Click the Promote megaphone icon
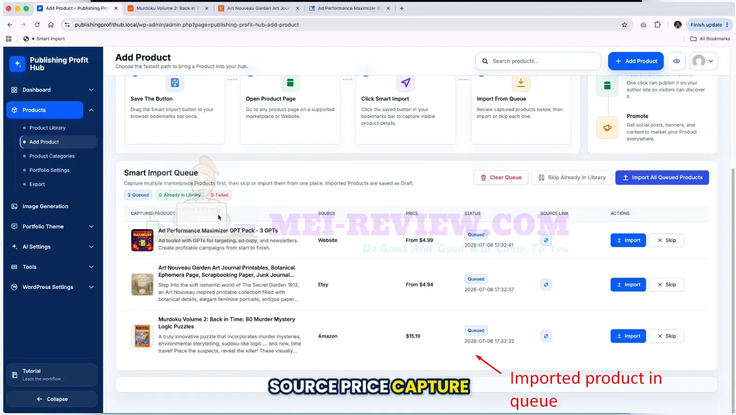 tap(607, 128)
